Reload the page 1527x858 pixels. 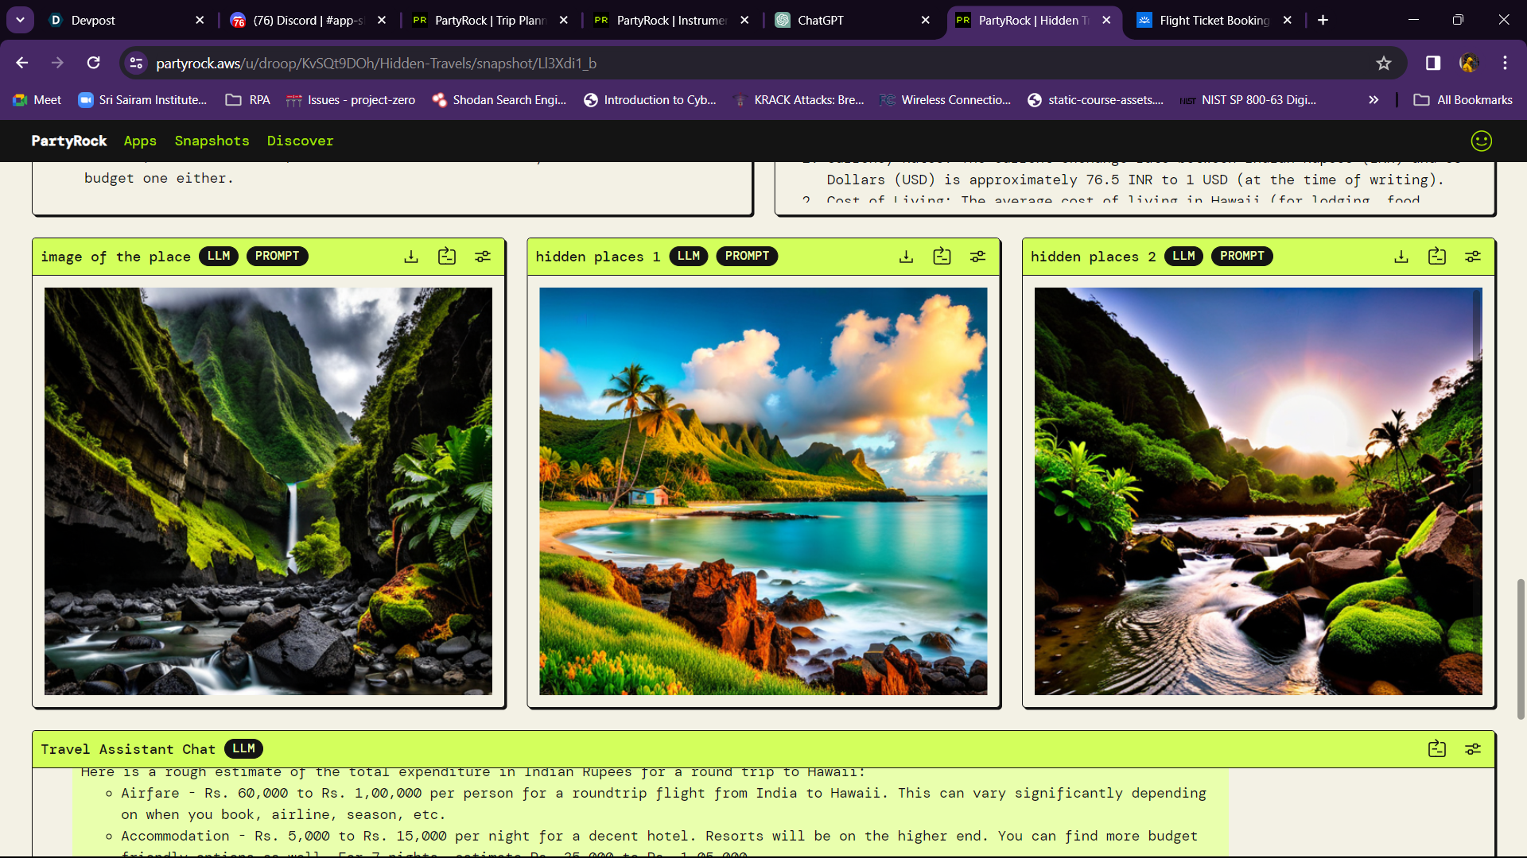coord(94,63)
